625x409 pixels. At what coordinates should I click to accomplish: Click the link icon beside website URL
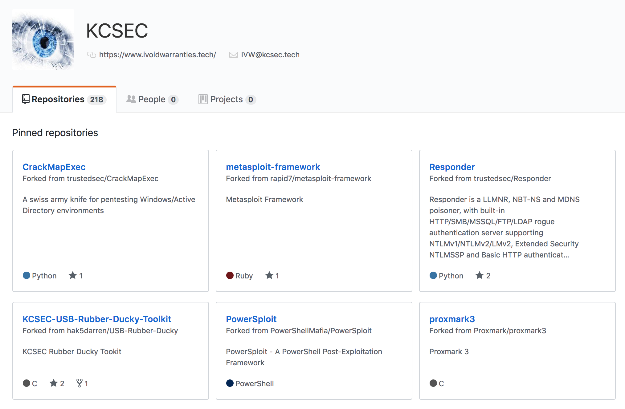pyautogui.click(x=92, y=55)
